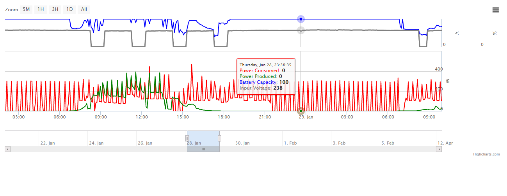This screenshot has height=196, width=507.
Task: Click the '400' y-axis label
Action: coord(439,69)
